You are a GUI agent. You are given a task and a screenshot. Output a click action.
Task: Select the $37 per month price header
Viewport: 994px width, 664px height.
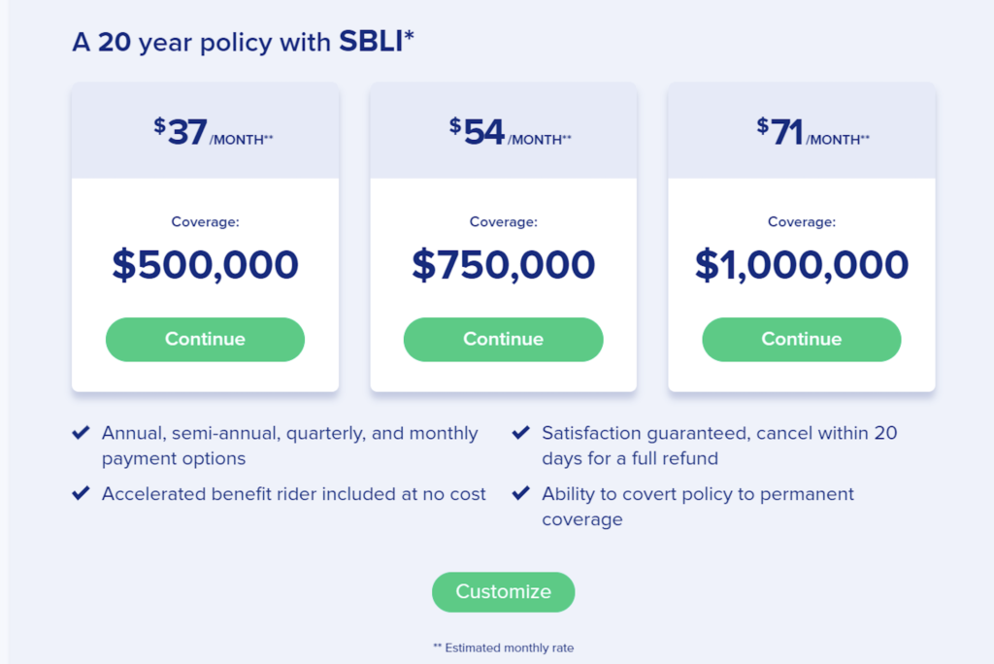pyautogui.click(x=205, y=129)
